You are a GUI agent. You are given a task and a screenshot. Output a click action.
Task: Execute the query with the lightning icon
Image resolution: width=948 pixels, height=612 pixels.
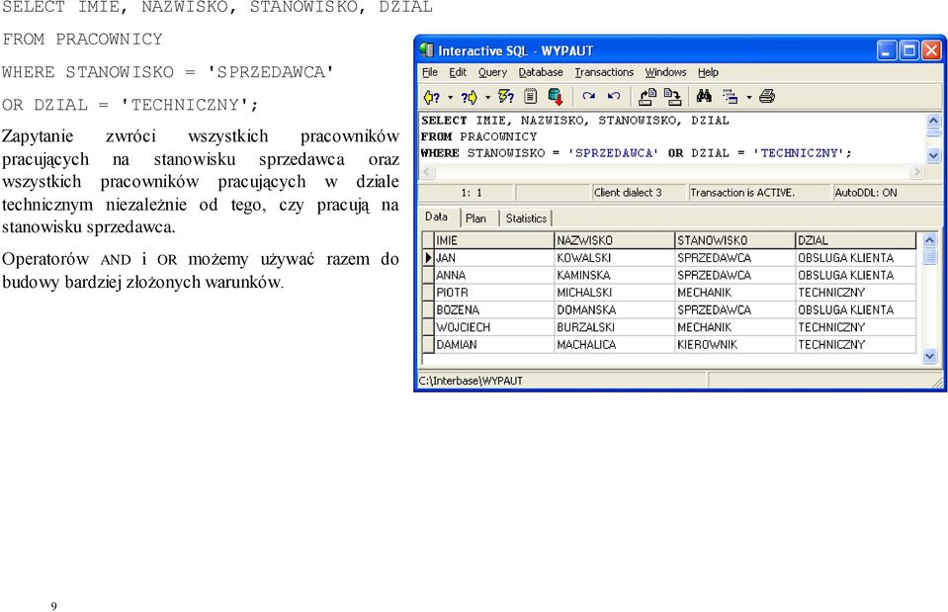(x=505, y=97)
